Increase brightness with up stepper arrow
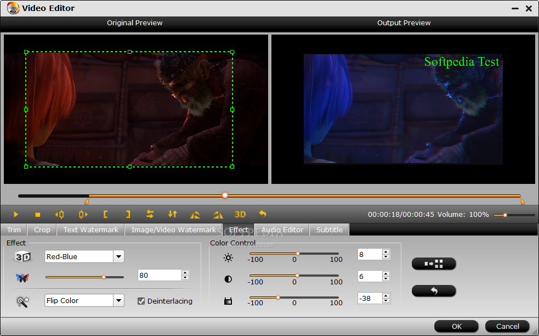The width and height of the screenshot is (539, 336). (x=386, y=251)
